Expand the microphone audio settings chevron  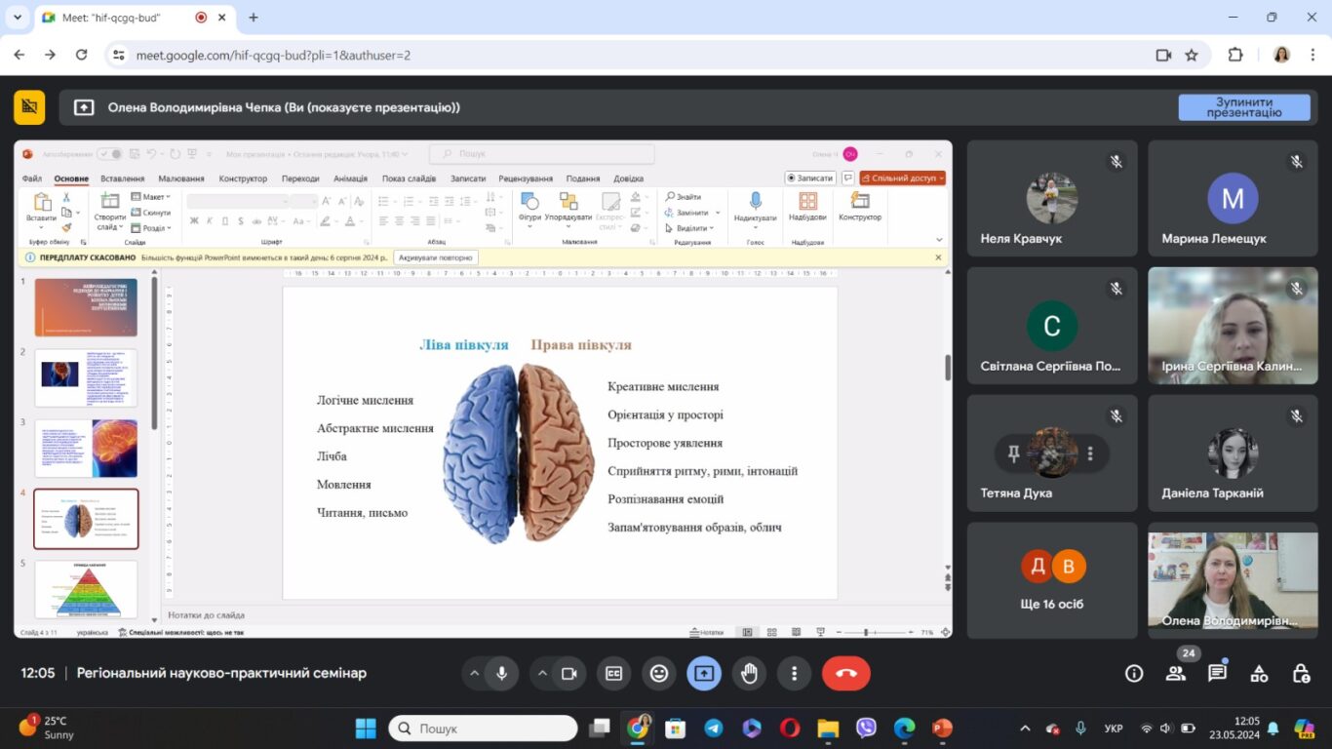475,673
